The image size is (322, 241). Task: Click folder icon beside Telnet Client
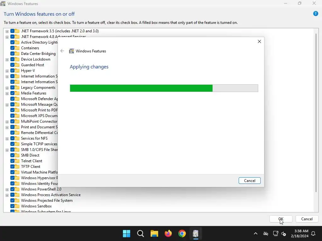(17, 161)
